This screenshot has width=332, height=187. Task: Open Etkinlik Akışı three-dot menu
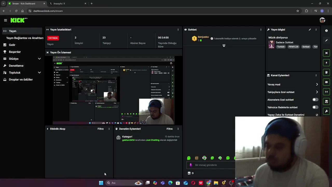(x=109, y=129)
